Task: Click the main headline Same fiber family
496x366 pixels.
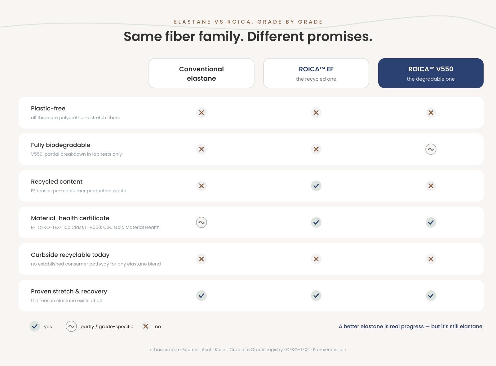Action: click(x=248, y=36)
